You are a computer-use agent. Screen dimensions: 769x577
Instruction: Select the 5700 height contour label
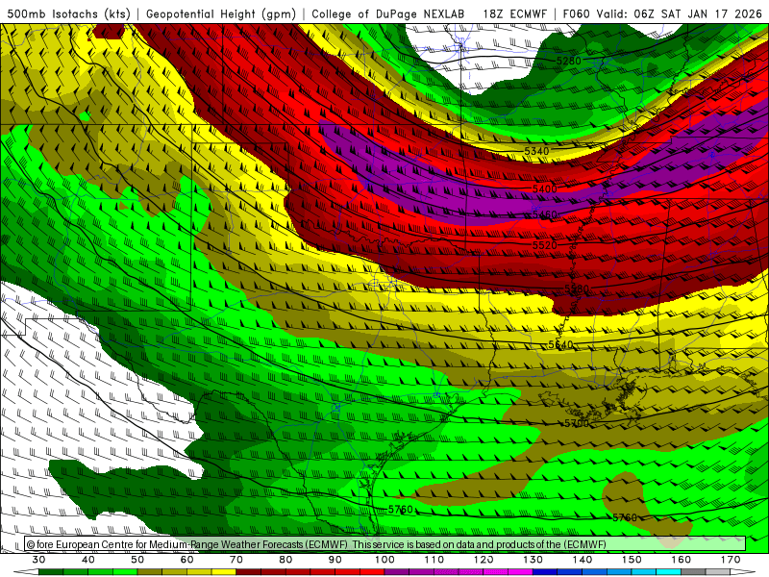coord(576,423)
